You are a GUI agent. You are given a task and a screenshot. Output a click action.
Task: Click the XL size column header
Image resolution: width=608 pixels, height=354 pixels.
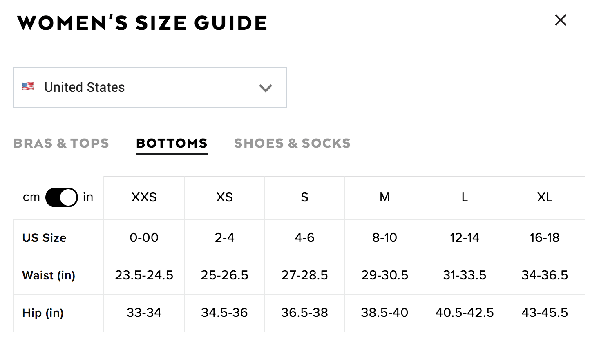tap(545, 198)
